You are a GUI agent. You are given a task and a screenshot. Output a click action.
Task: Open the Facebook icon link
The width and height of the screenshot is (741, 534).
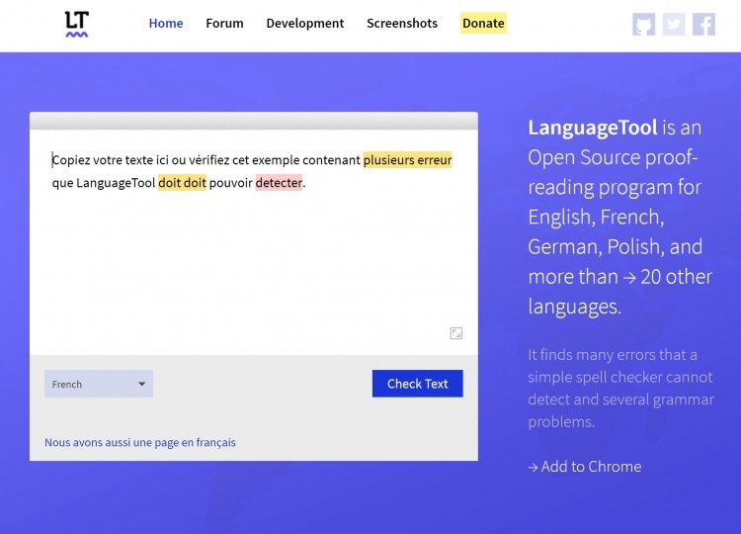click(703, 24)
